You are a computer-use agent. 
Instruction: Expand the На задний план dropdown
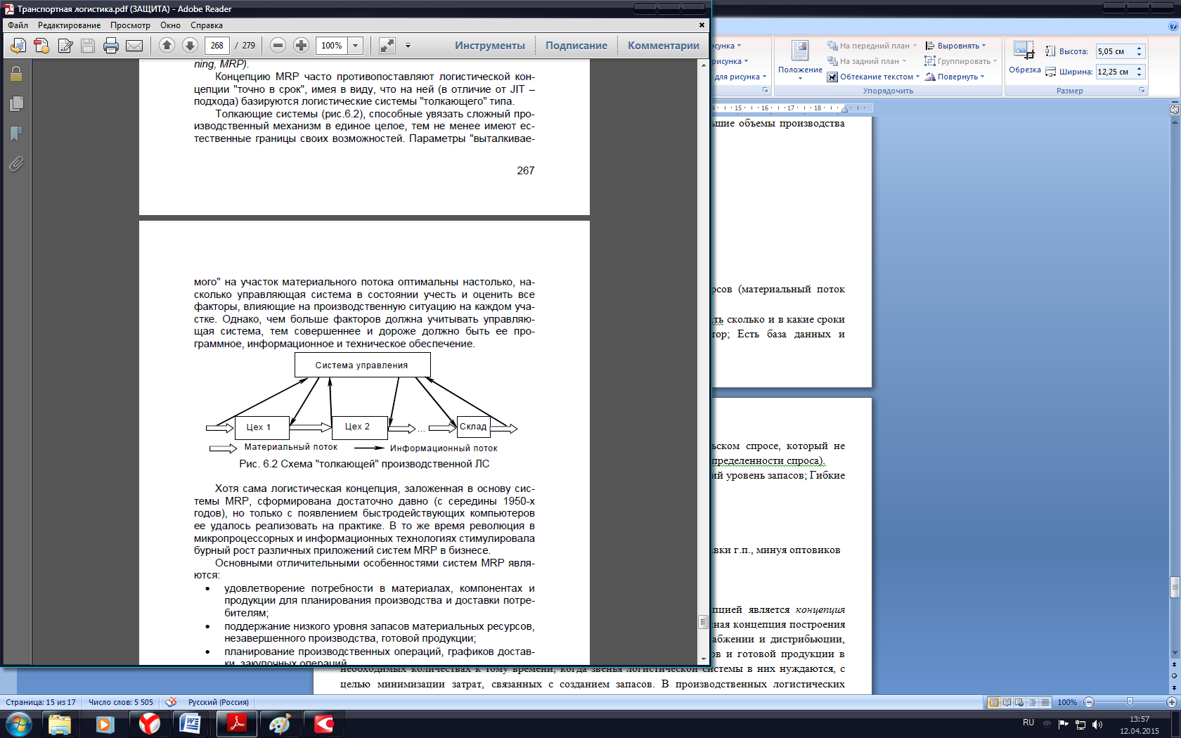click(x=904, y=61)
